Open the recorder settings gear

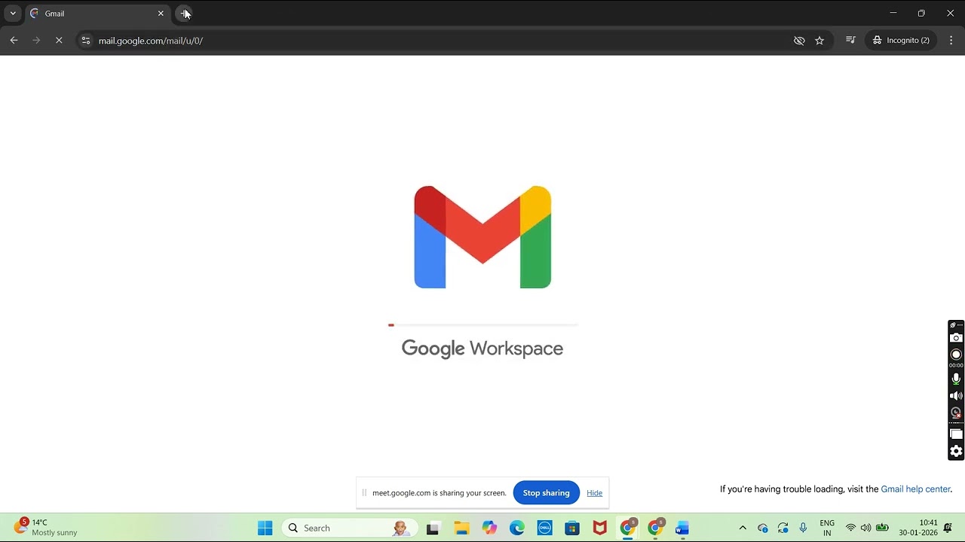tap(956, 452)
